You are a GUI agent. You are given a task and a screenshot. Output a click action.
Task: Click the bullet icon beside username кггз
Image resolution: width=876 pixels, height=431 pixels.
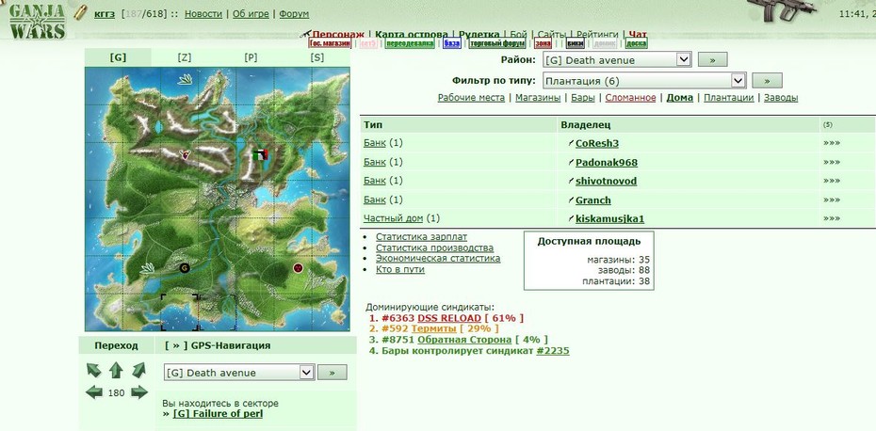pos(82,11)
